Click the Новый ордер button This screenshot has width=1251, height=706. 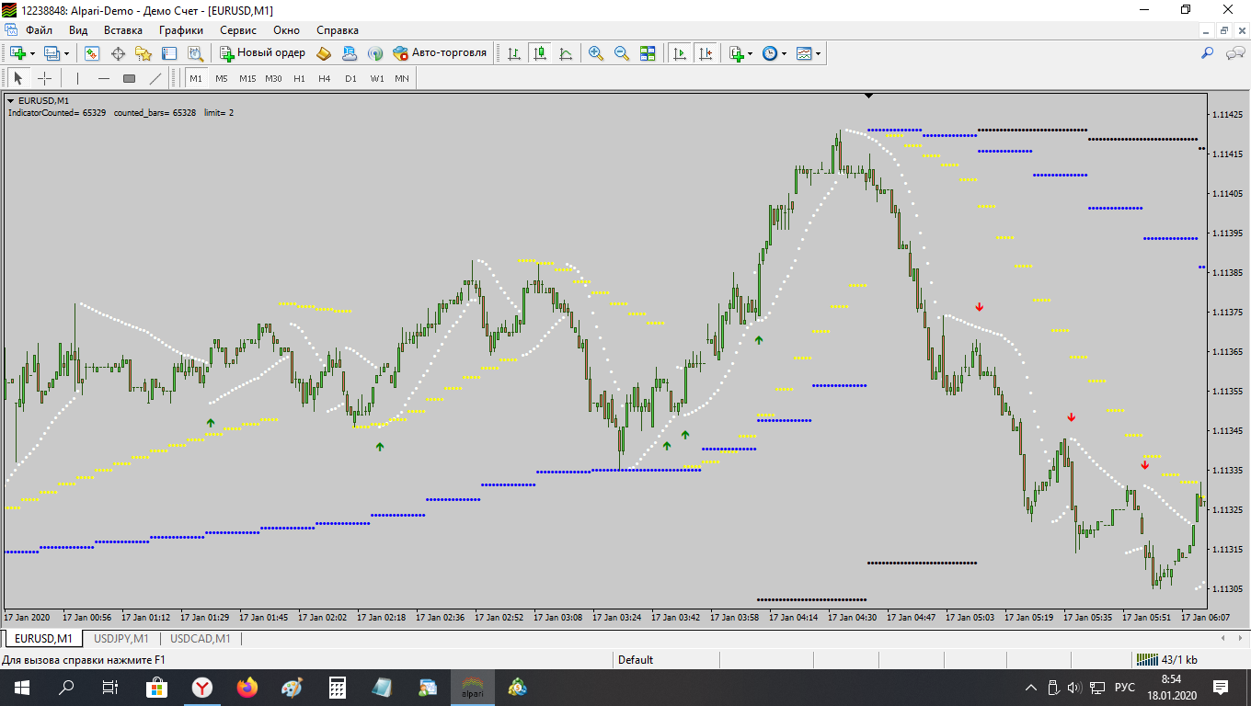click(262, 53)
